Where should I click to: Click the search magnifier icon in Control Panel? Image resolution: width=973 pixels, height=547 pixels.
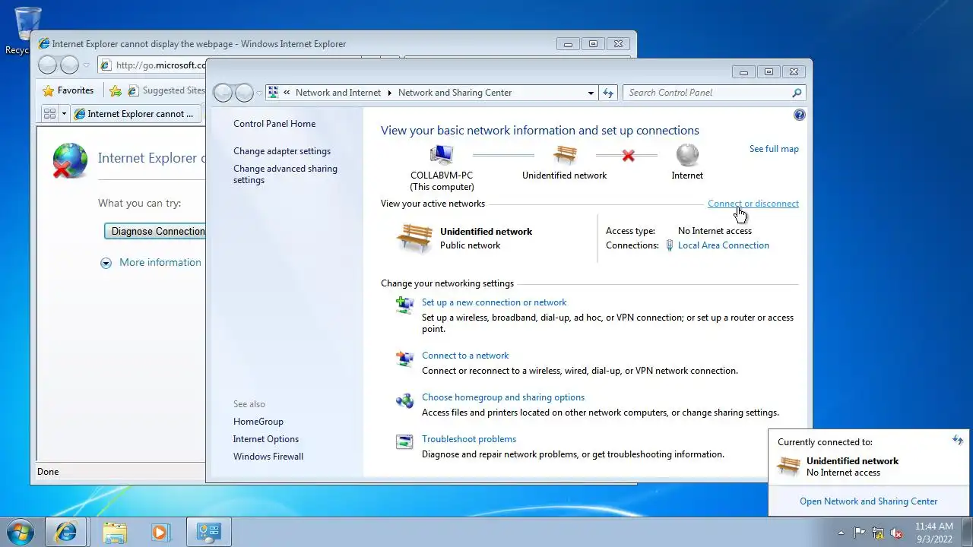coord(797,93)
